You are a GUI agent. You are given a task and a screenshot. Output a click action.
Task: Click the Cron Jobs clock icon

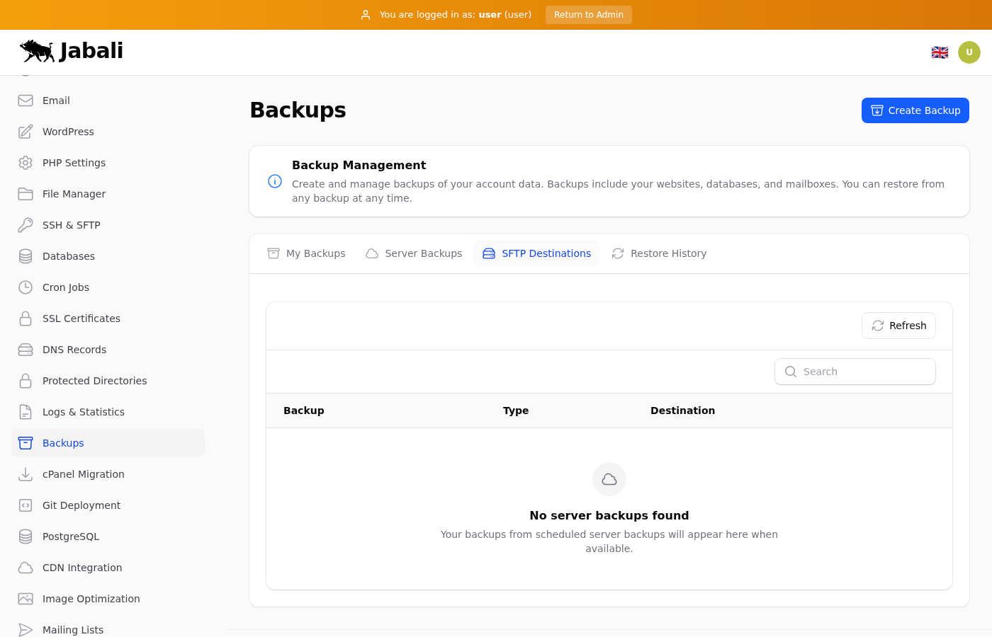pos(26,287)
